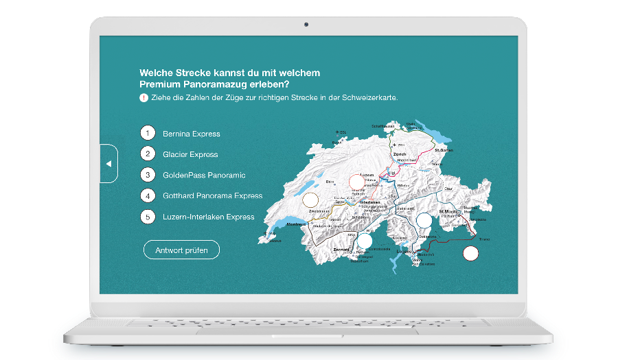
Task: Go back using the left arrow tab
Action: [108, 164]
